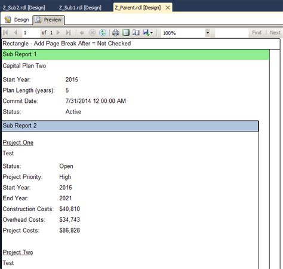Click the Project Costs value $86,828

pyautogui.click(x=70, y=230)
